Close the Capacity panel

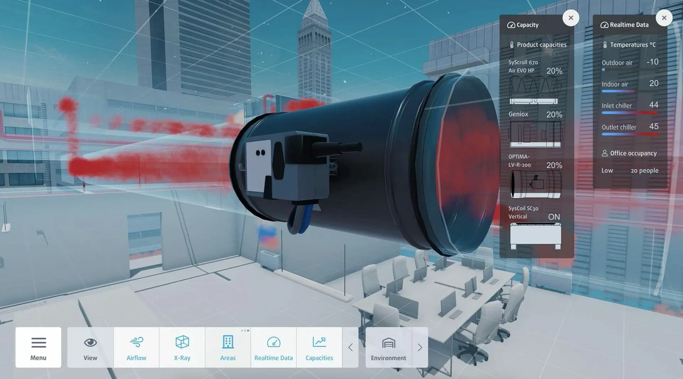pyautogui.click(x=571, y=18)
